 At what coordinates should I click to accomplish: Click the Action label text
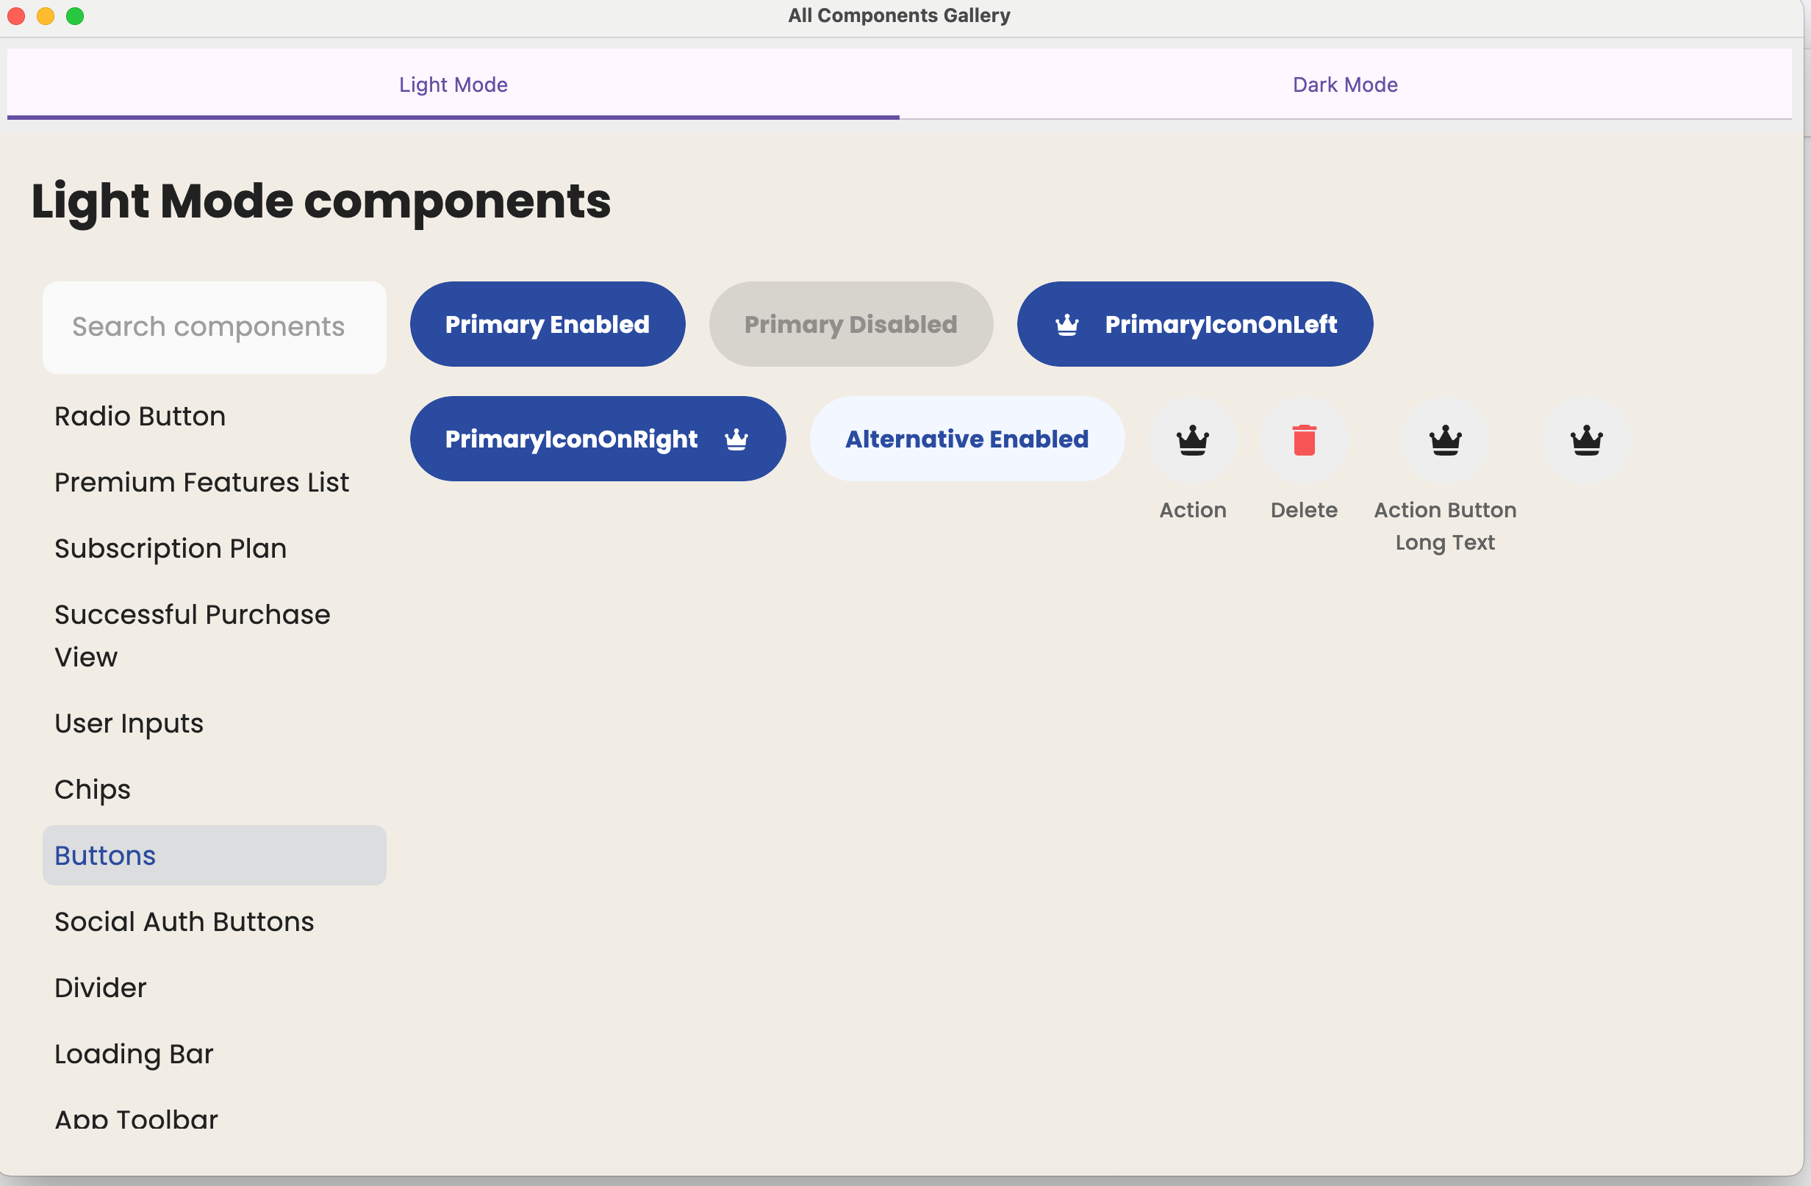tap(1192, 510)
